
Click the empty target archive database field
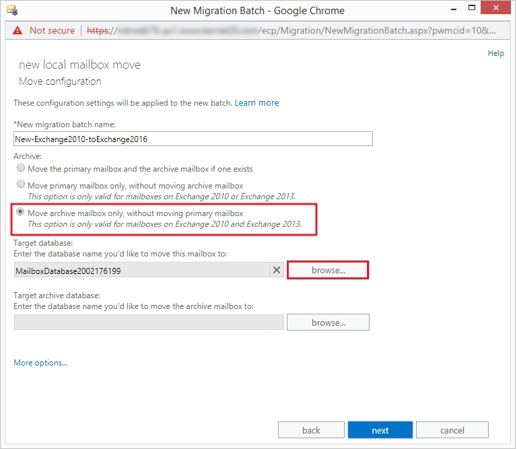149,322
